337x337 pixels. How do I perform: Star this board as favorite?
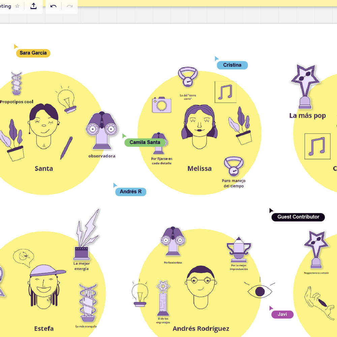click(18, 6)
